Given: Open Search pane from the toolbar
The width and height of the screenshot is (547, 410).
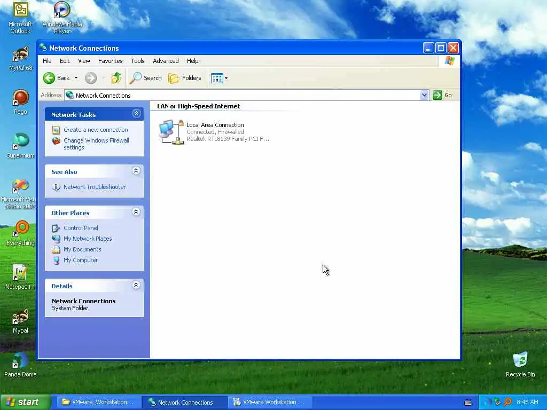Looking at the screenshot, I should point(145,78).
